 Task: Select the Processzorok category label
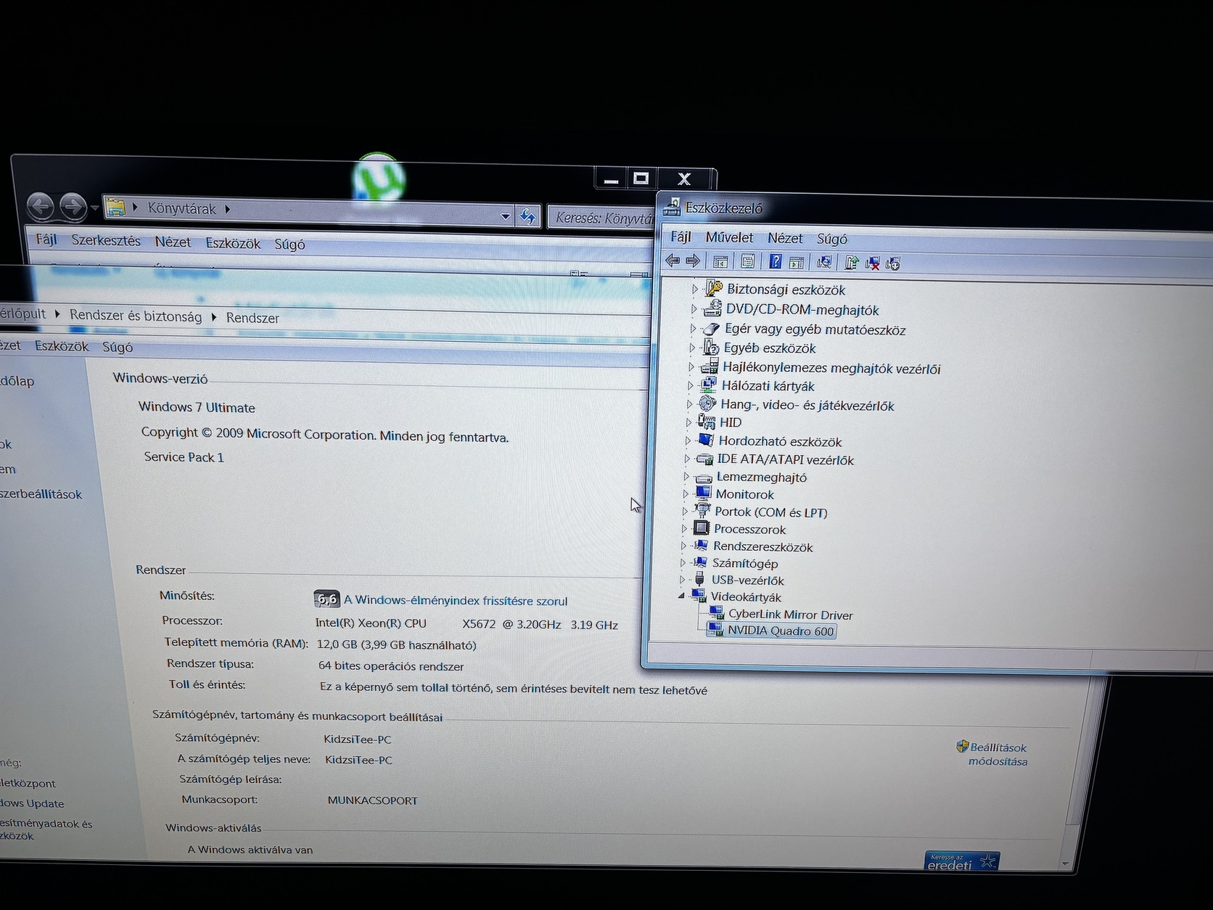[x=750, y=529]
